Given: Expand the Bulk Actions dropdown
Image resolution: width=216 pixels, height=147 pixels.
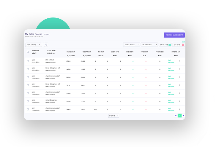Looking at the screenshot, I should (x=33, y=45).
